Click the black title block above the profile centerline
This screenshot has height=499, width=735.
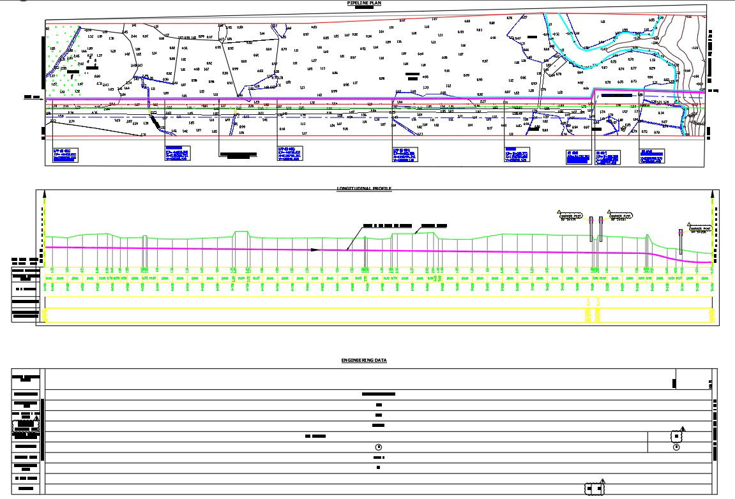point(386,225)
